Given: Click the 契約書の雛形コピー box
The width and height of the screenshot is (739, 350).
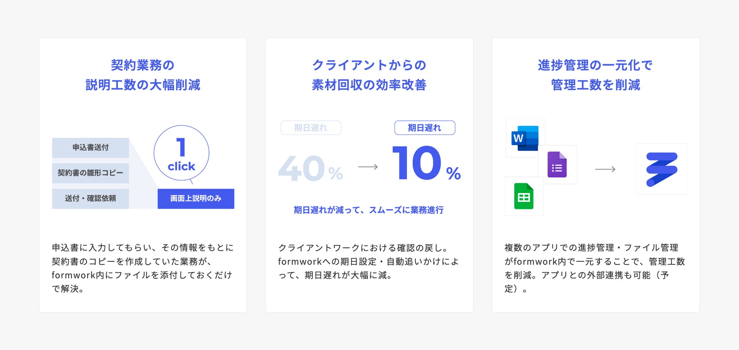Looking at the screenshot, I should (x=91, y=173).
